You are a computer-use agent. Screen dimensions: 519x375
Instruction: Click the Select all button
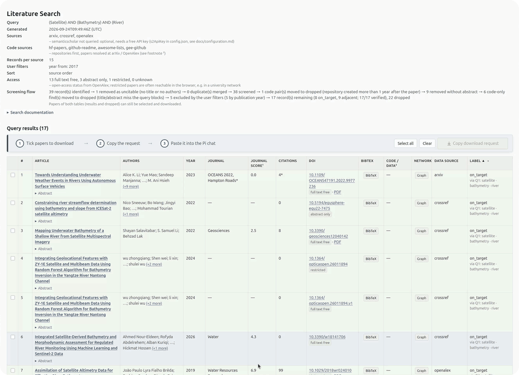pyautogui.click(x=405, y=143)
